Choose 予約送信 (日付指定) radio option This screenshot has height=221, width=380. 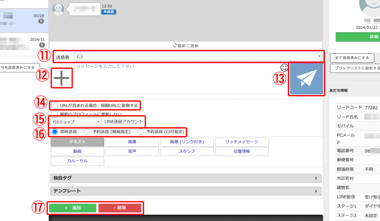pos(141,131)
